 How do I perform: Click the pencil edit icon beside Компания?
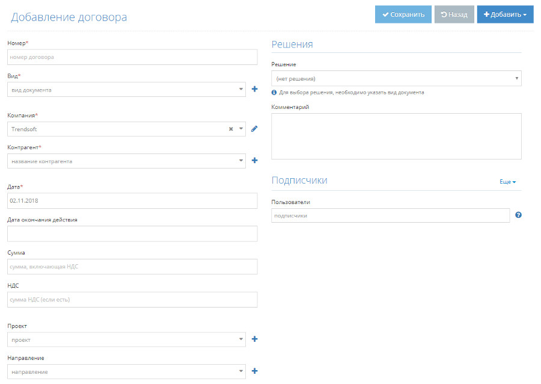254,129
